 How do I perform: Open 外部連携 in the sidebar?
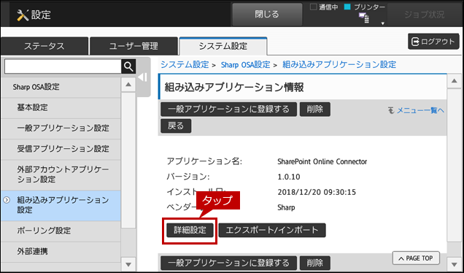(61, 251)
